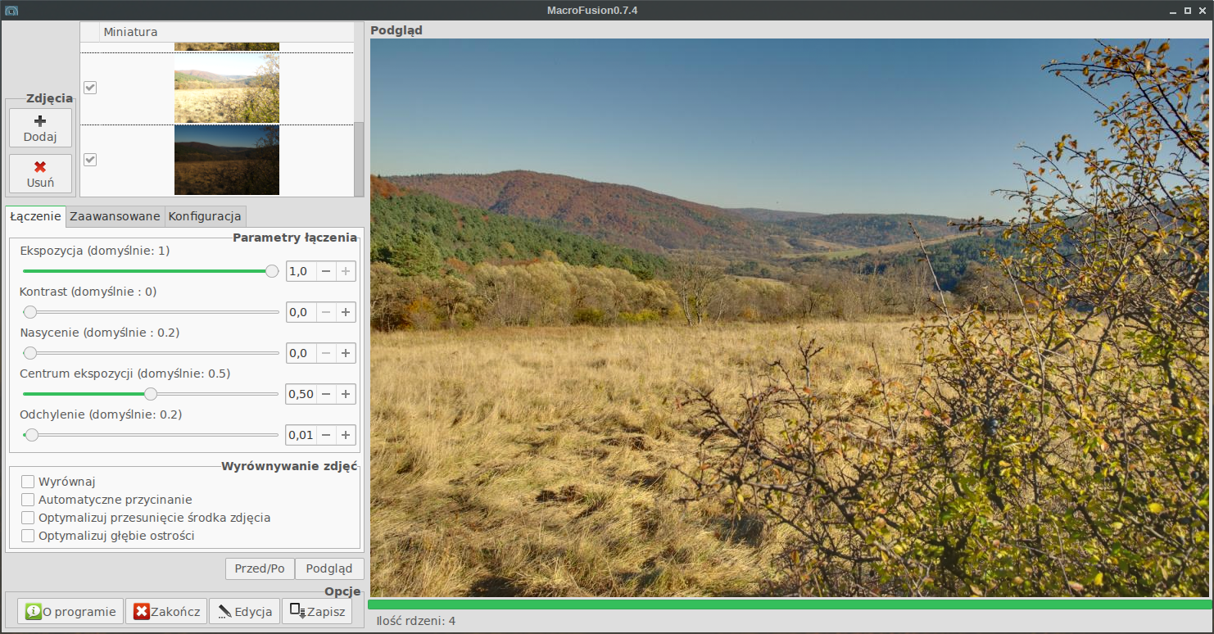Click the fused landscape preview image
Viewport: 1214px width, 634px height.
coord(790,318)
